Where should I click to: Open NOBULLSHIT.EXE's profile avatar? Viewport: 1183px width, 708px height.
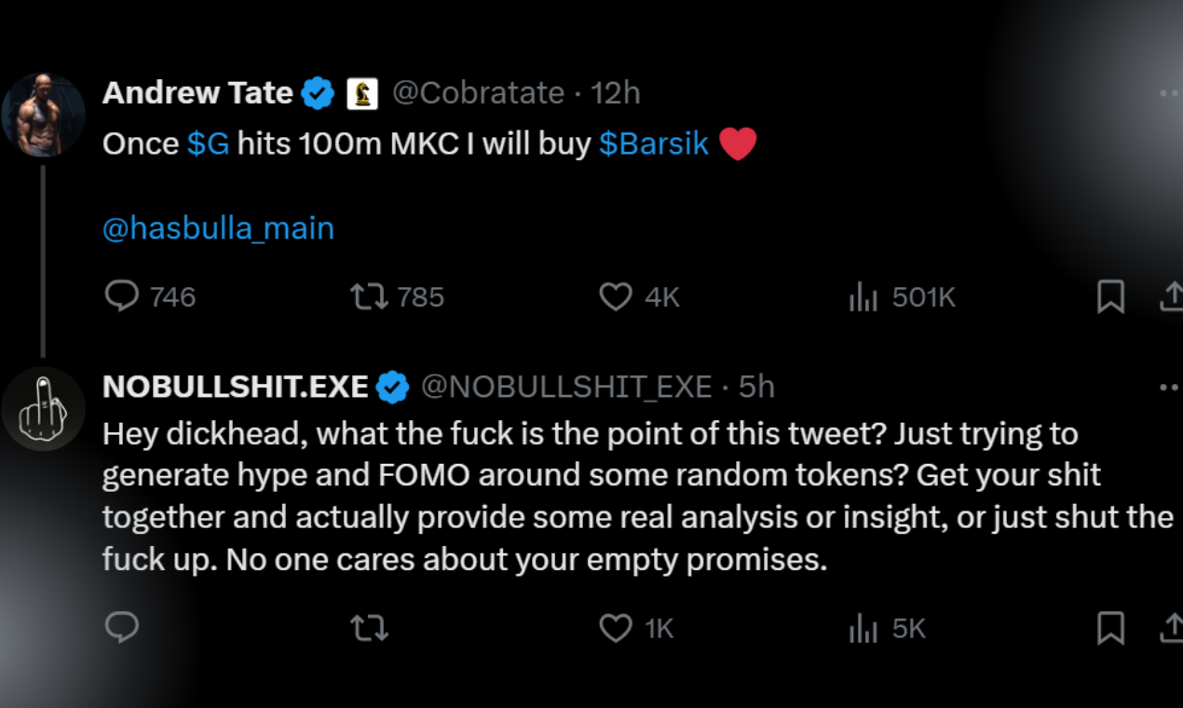(44, 410)
